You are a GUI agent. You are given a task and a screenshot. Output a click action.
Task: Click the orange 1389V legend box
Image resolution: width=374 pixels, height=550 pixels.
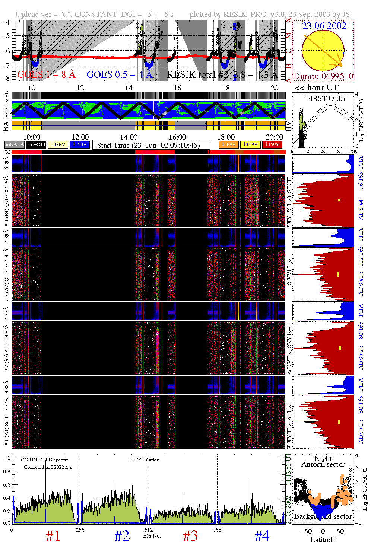(228, 144)
